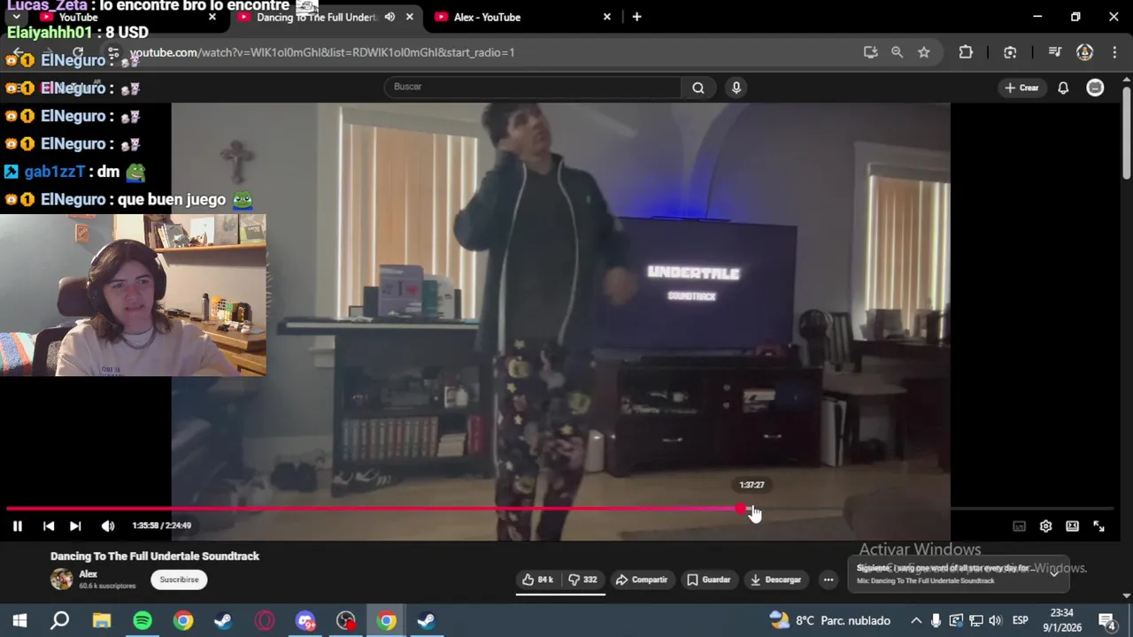The width and height of the screenshot is (1133, 637).
Task: Open the Crear menu
Action: point(1021,88)
